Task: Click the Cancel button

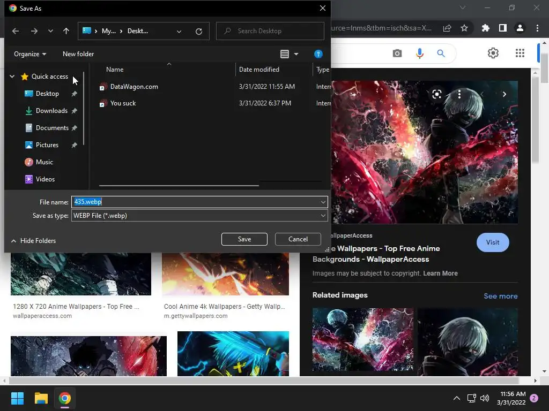Action: pos(298,239)
